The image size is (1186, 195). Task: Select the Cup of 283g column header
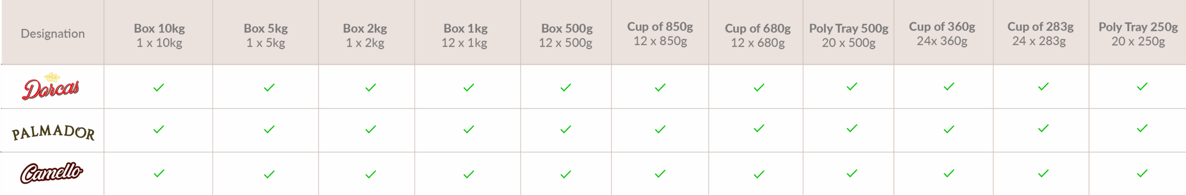coord(1041,33)
